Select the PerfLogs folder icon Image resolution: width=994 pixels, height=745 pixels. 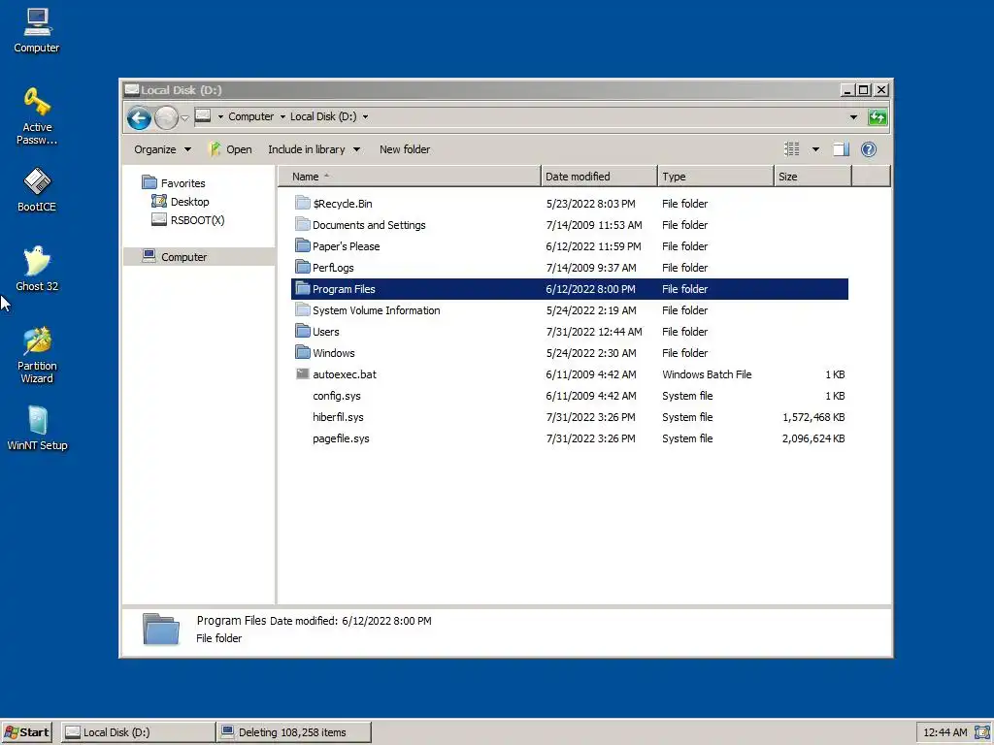(303, 268)
